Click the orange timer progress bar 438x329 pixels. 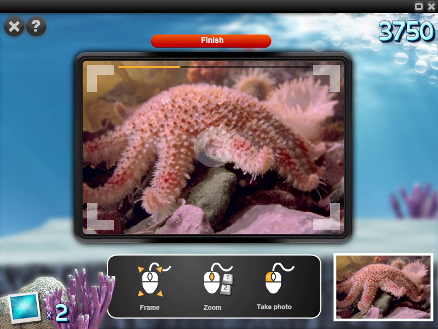click(149, 67)
